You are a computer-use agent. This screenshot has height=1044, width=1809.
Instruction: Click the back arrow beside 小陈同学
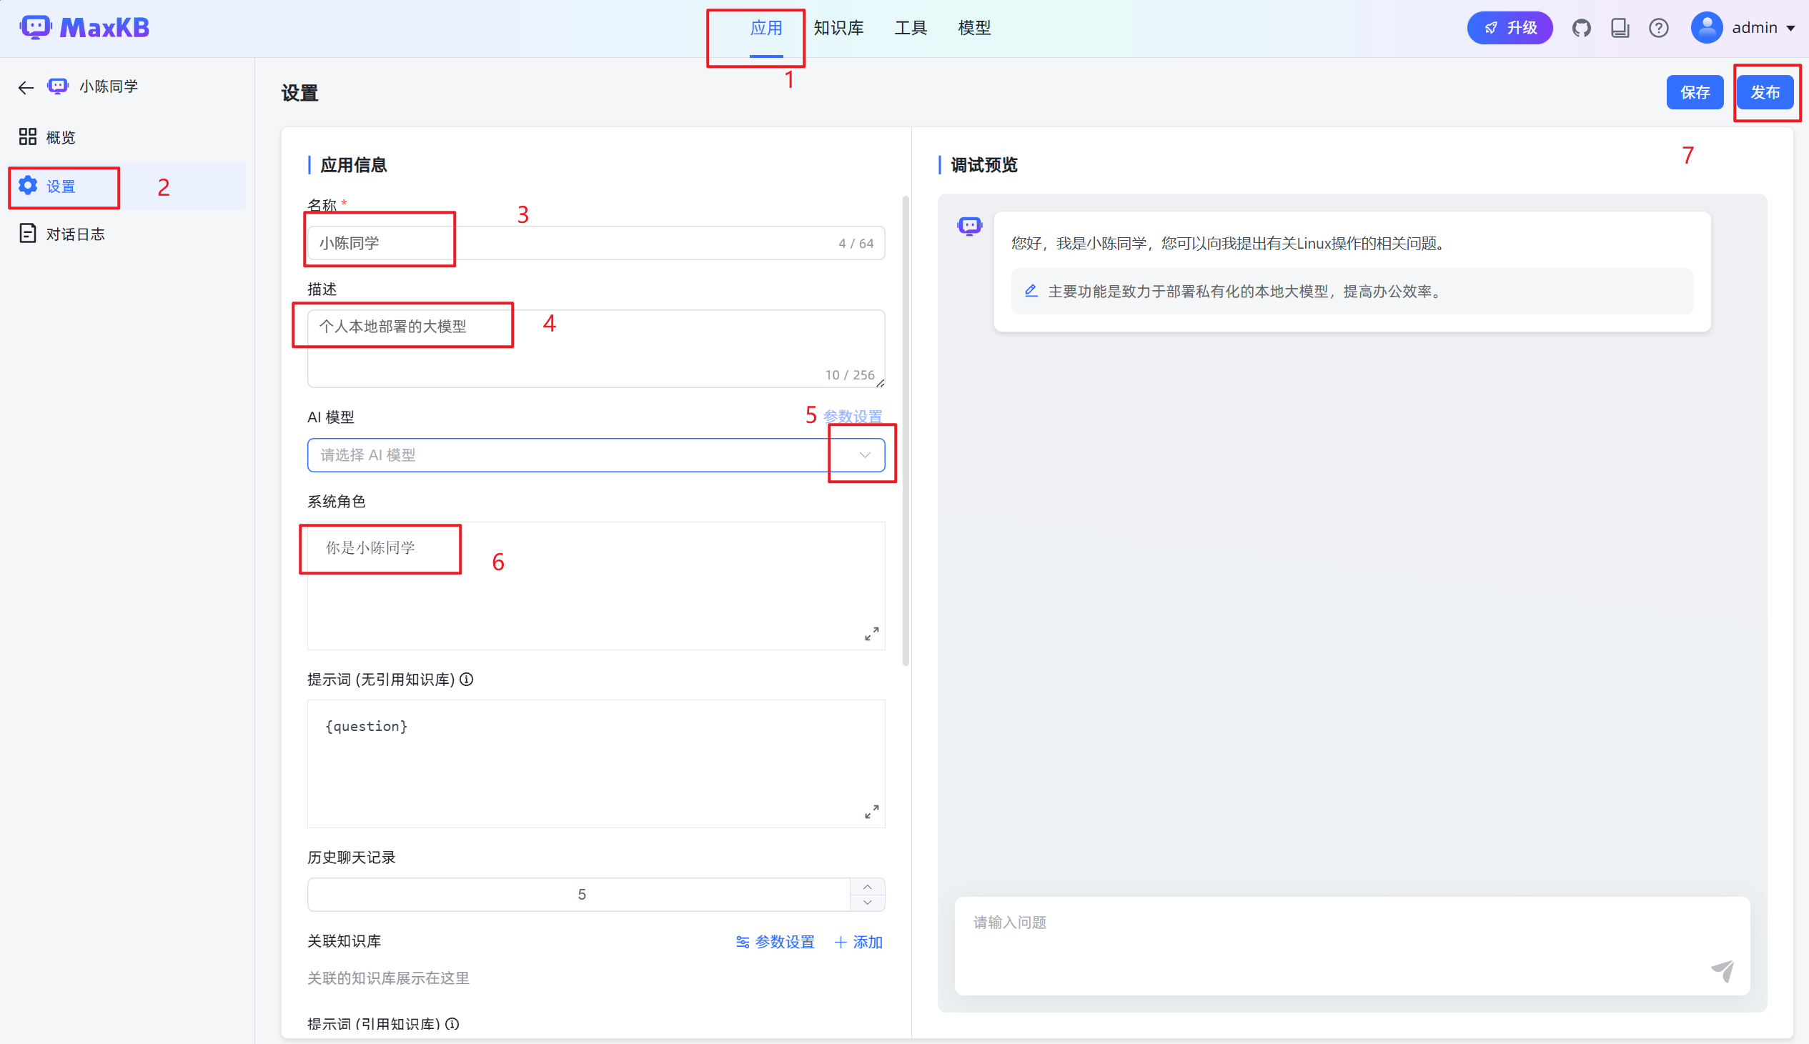26,87
